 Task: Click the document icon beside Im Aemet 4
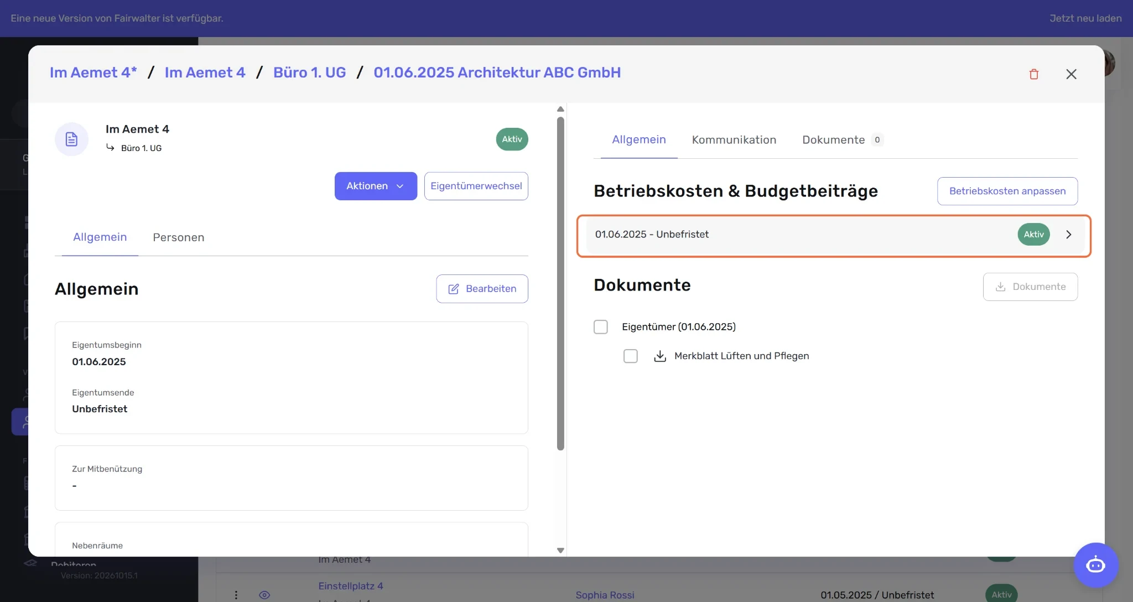pyautogui.click(x=71, y=139)
